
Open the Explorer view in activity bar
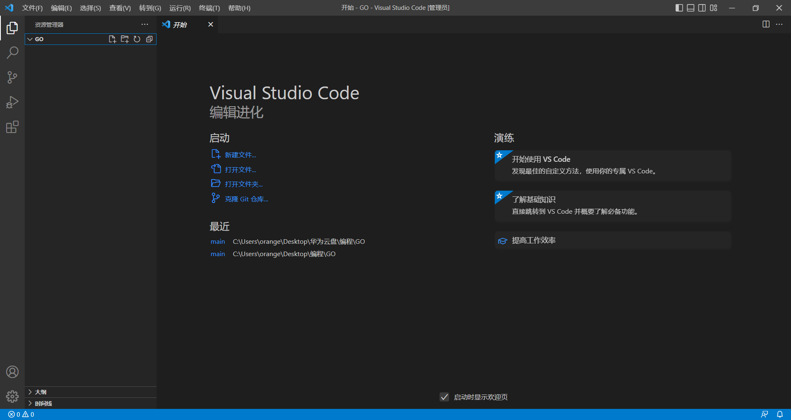[x=12, y=28]
